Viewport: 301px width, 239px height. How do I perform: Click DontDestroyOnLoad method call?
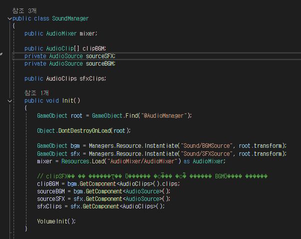coord(84,131)
